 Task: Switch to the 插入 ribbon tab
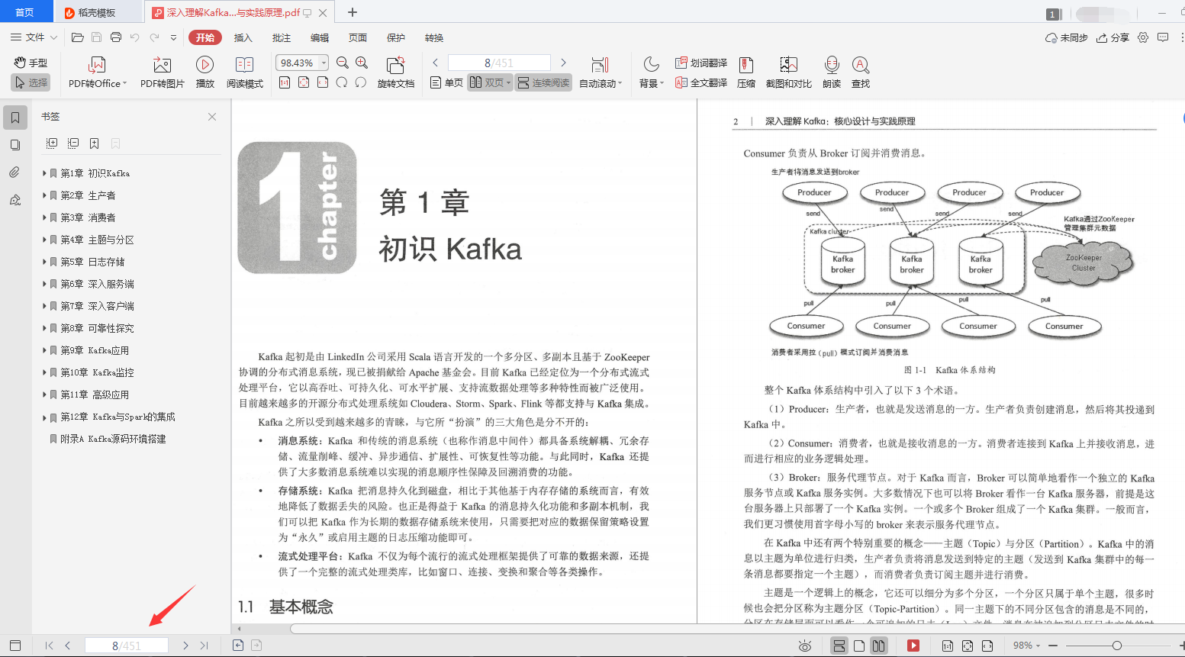click(x=243, y=37)
